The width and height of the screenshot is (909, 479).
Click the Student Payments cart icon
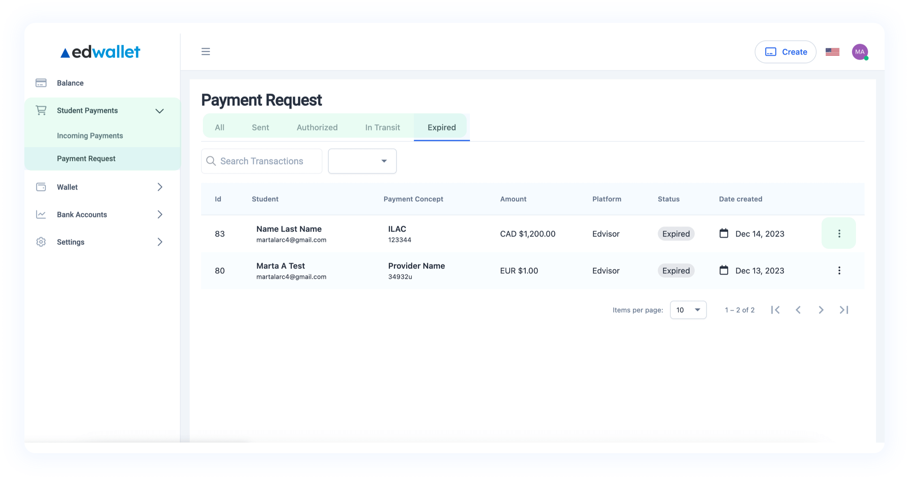point(41,110)
